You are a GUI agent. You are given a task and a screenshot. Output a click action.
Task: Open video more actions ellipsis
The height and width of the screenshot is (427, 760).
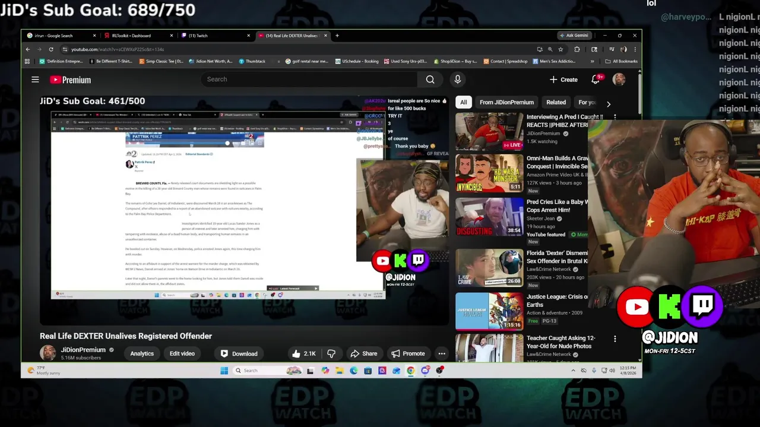click(x=442, y=353)
